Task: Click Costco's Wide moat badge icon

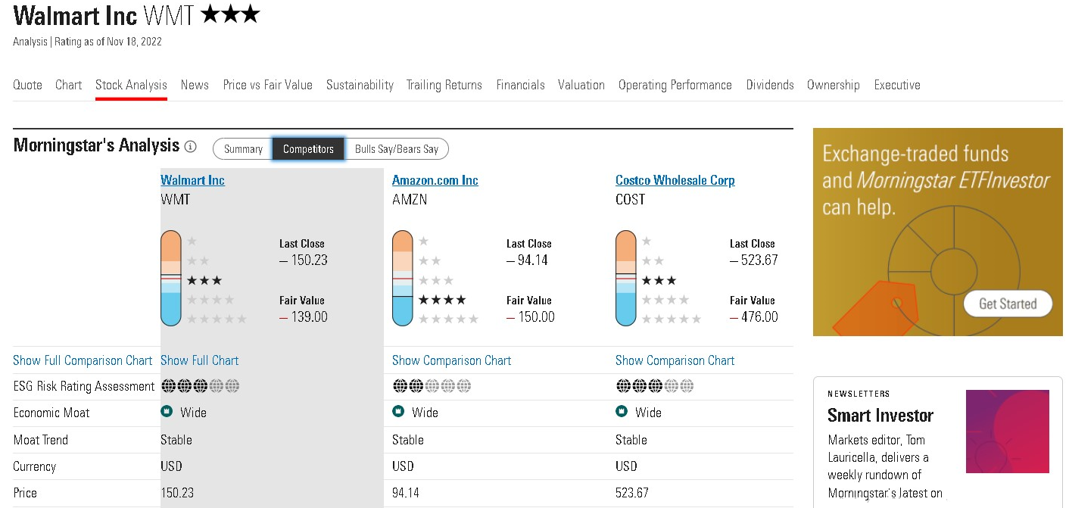Action: (x=622, y=412)
